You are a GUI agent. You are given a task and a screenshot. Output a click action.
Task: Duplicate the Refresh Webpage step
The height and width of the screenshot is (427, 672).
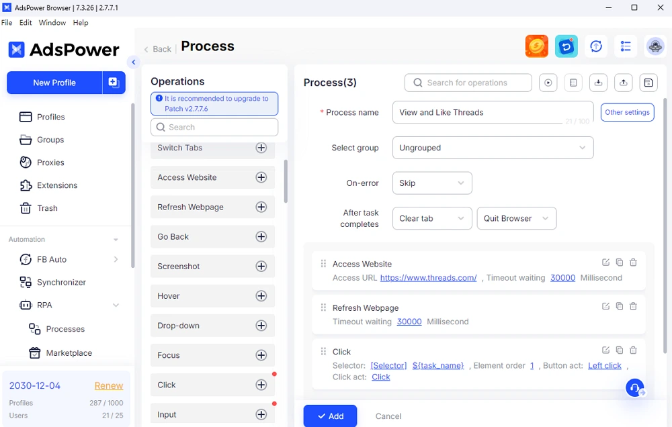pyautogui.click(x=620, y=306)
